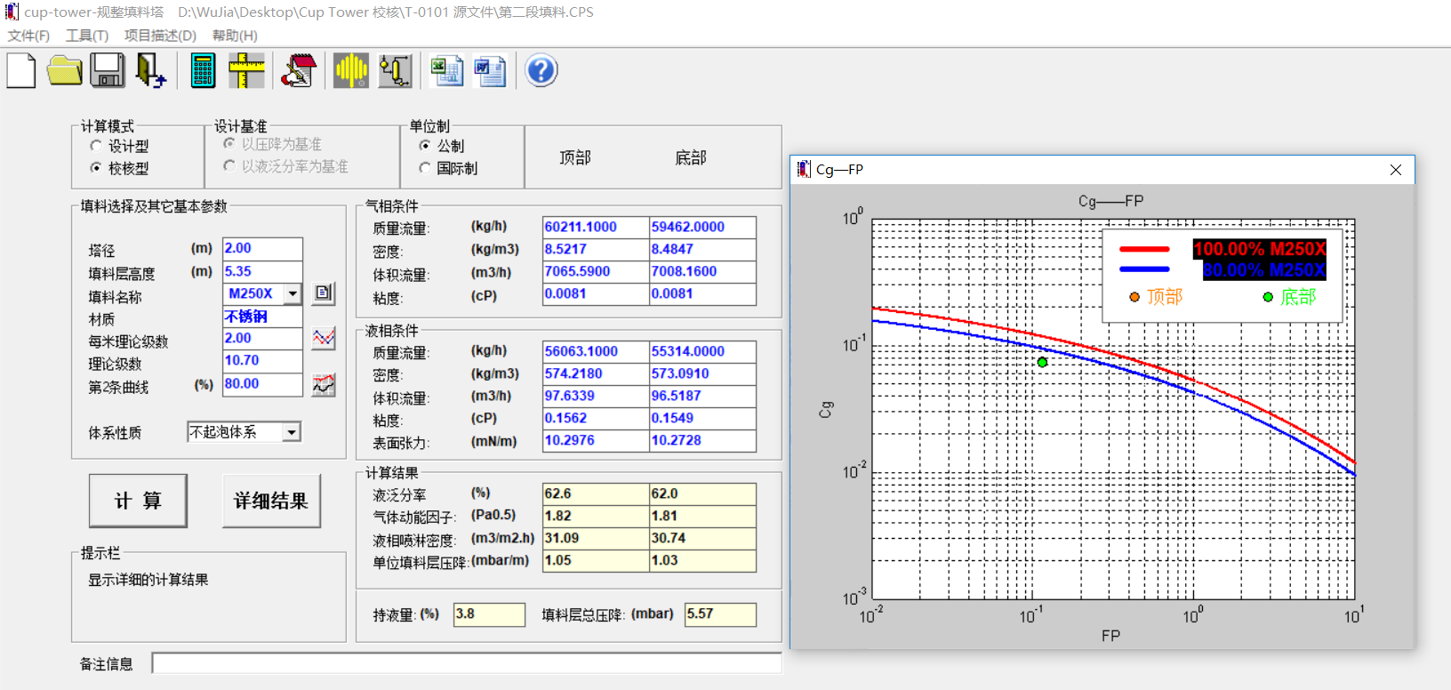Select 公制 unit system
The width and height of the screenshot is (1451, 690).
pos(425,146)
